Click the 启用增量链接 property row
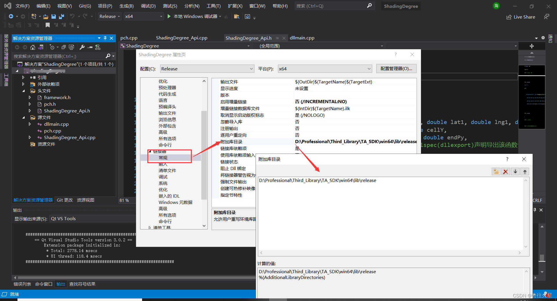 click(x=314, y=102)
